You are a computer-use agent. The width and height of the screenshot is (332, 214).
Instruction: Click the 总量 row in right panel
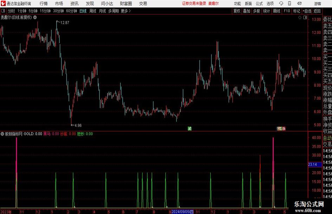pyautogui.click(x=327, y=106)
